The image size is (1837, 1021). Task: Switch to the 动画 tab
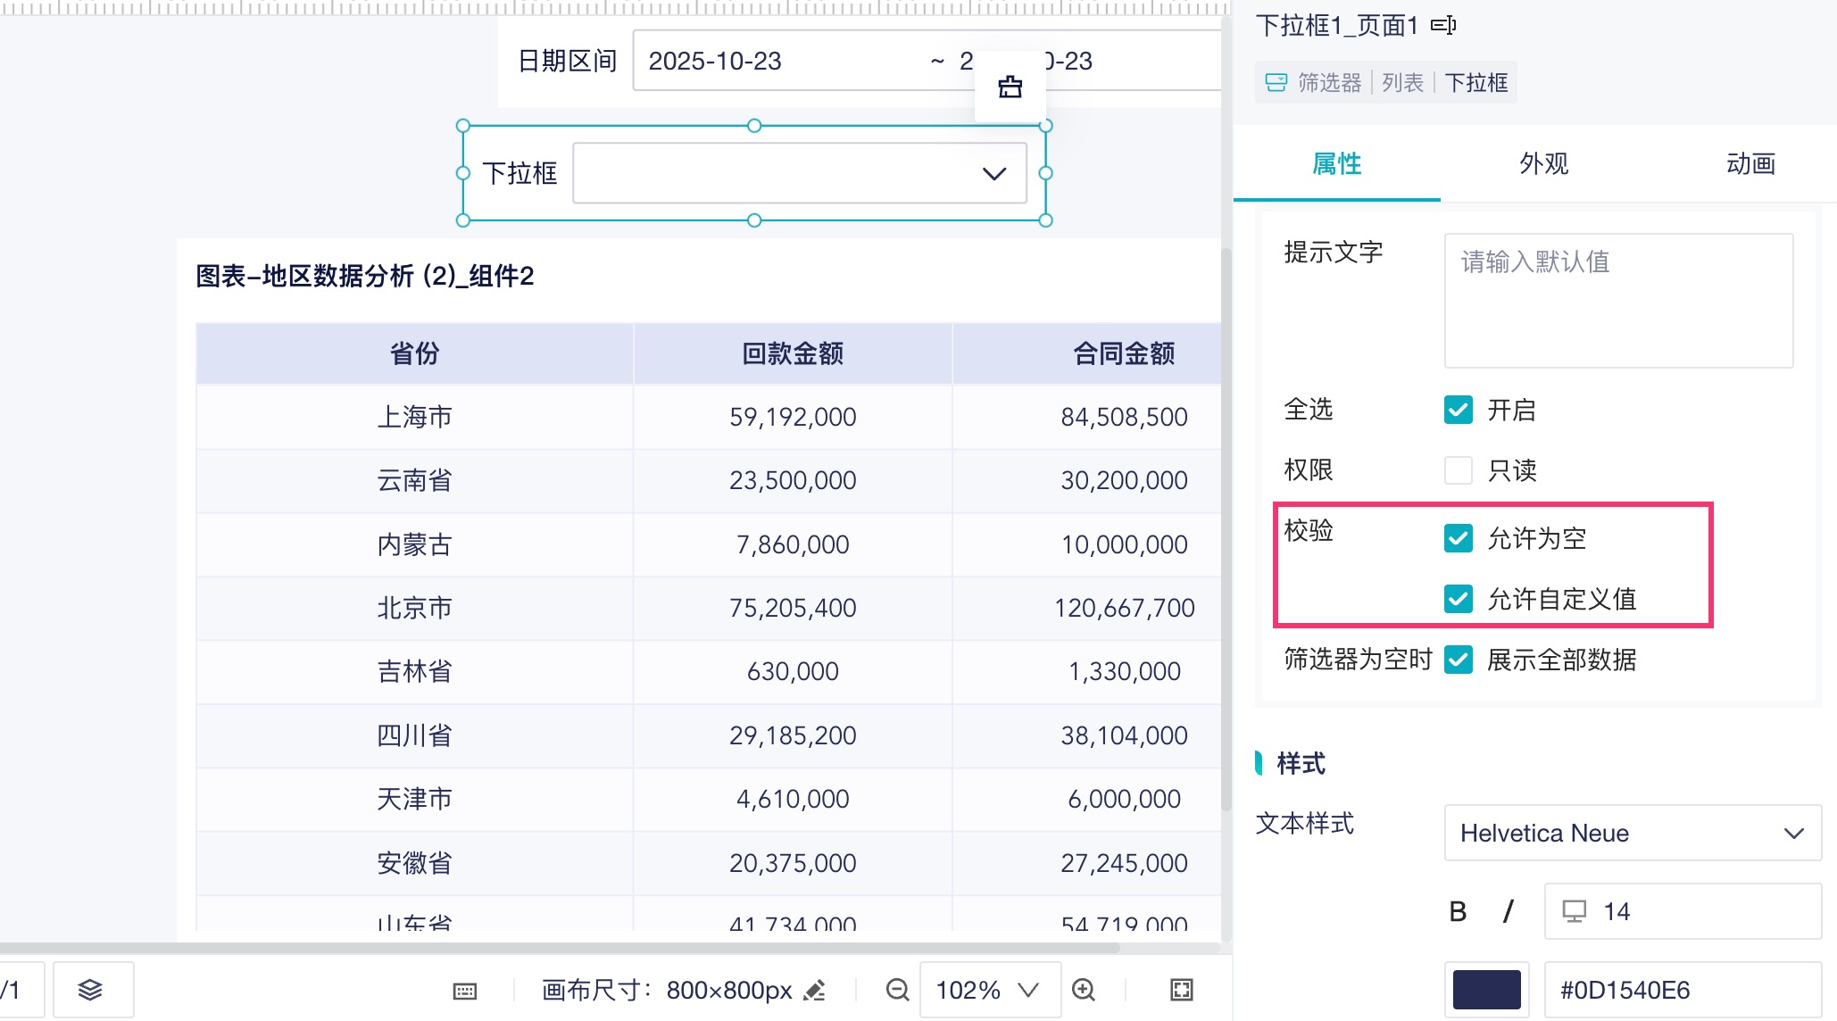(x=1750, y=163)
